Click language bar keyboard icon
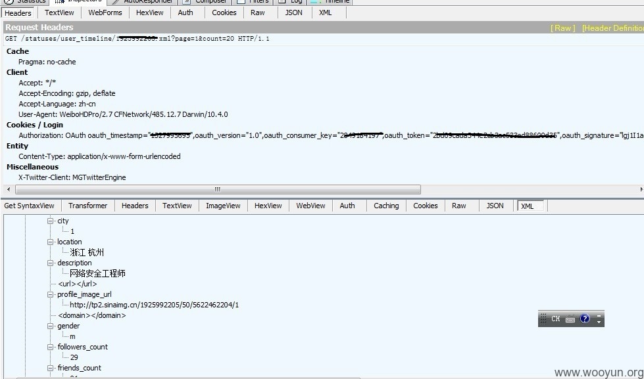This screenshot has width=644, height=379. [x=570, y=319]
